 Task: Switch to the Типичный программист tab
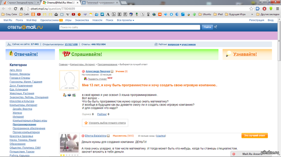point(100,3)
